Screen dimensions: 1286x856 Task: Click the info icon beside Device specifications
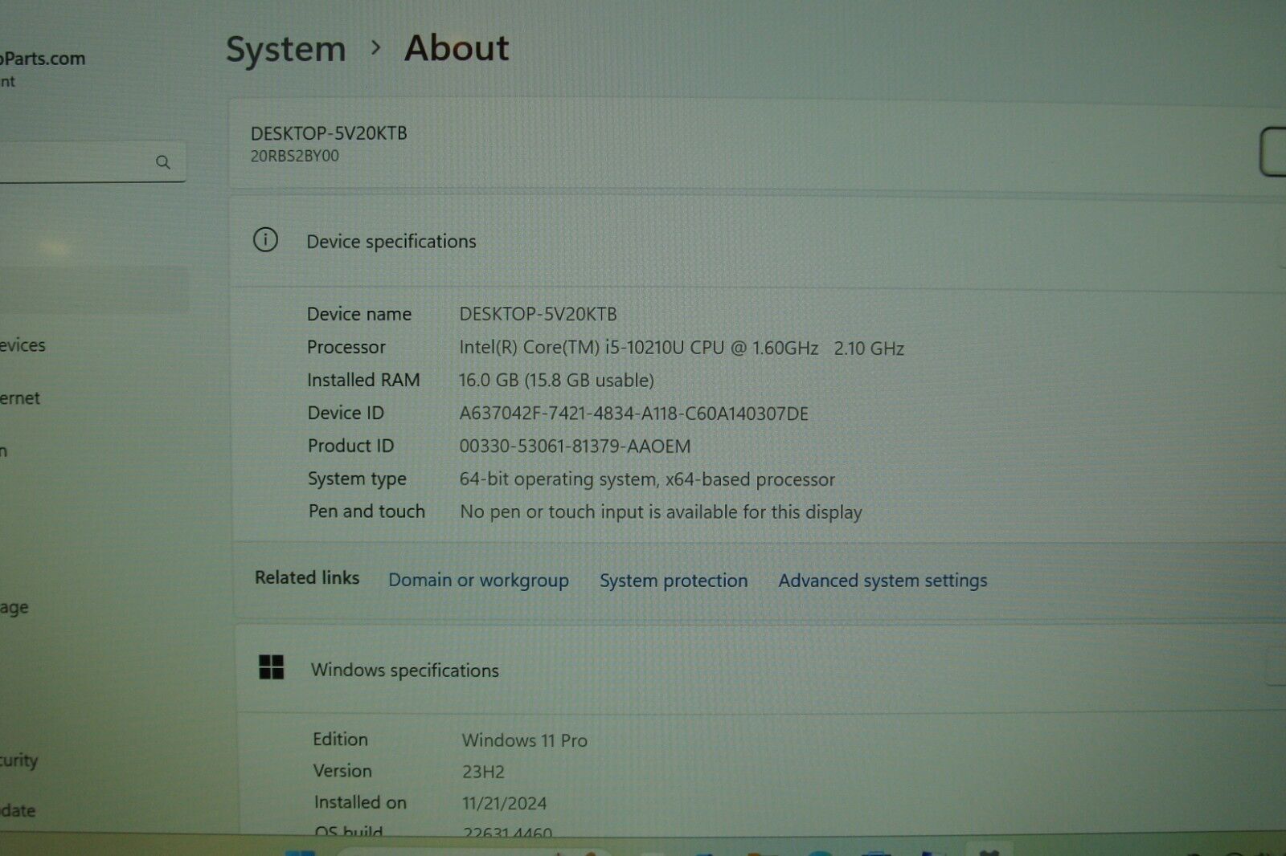pos(265,239)
